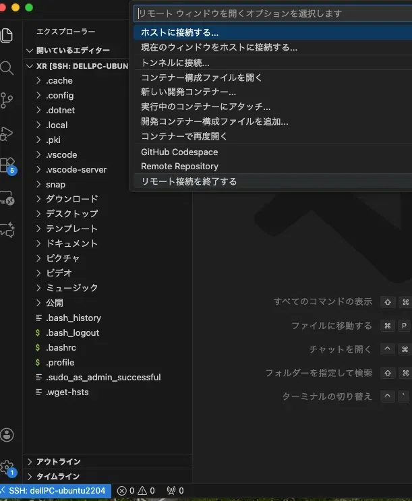Open the .bashrc file name
The width and height of the screenshot is (412, 501).
point(61,348)
